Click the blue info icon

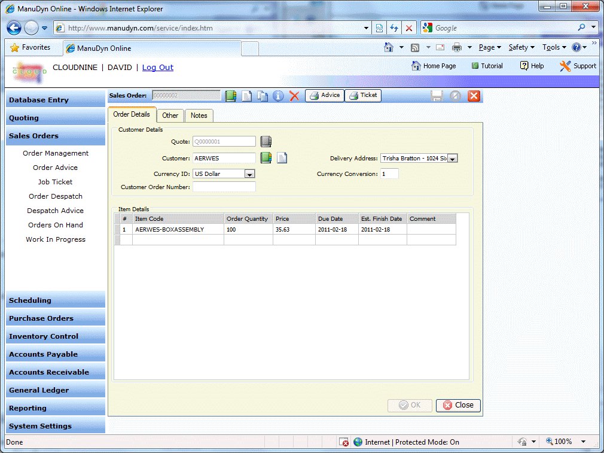coord(278,96)
